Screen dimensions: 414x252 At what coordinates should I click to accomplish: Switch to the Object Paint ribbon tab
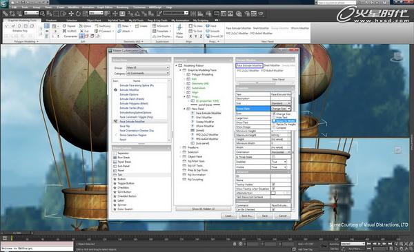click(x=94, y=20)
